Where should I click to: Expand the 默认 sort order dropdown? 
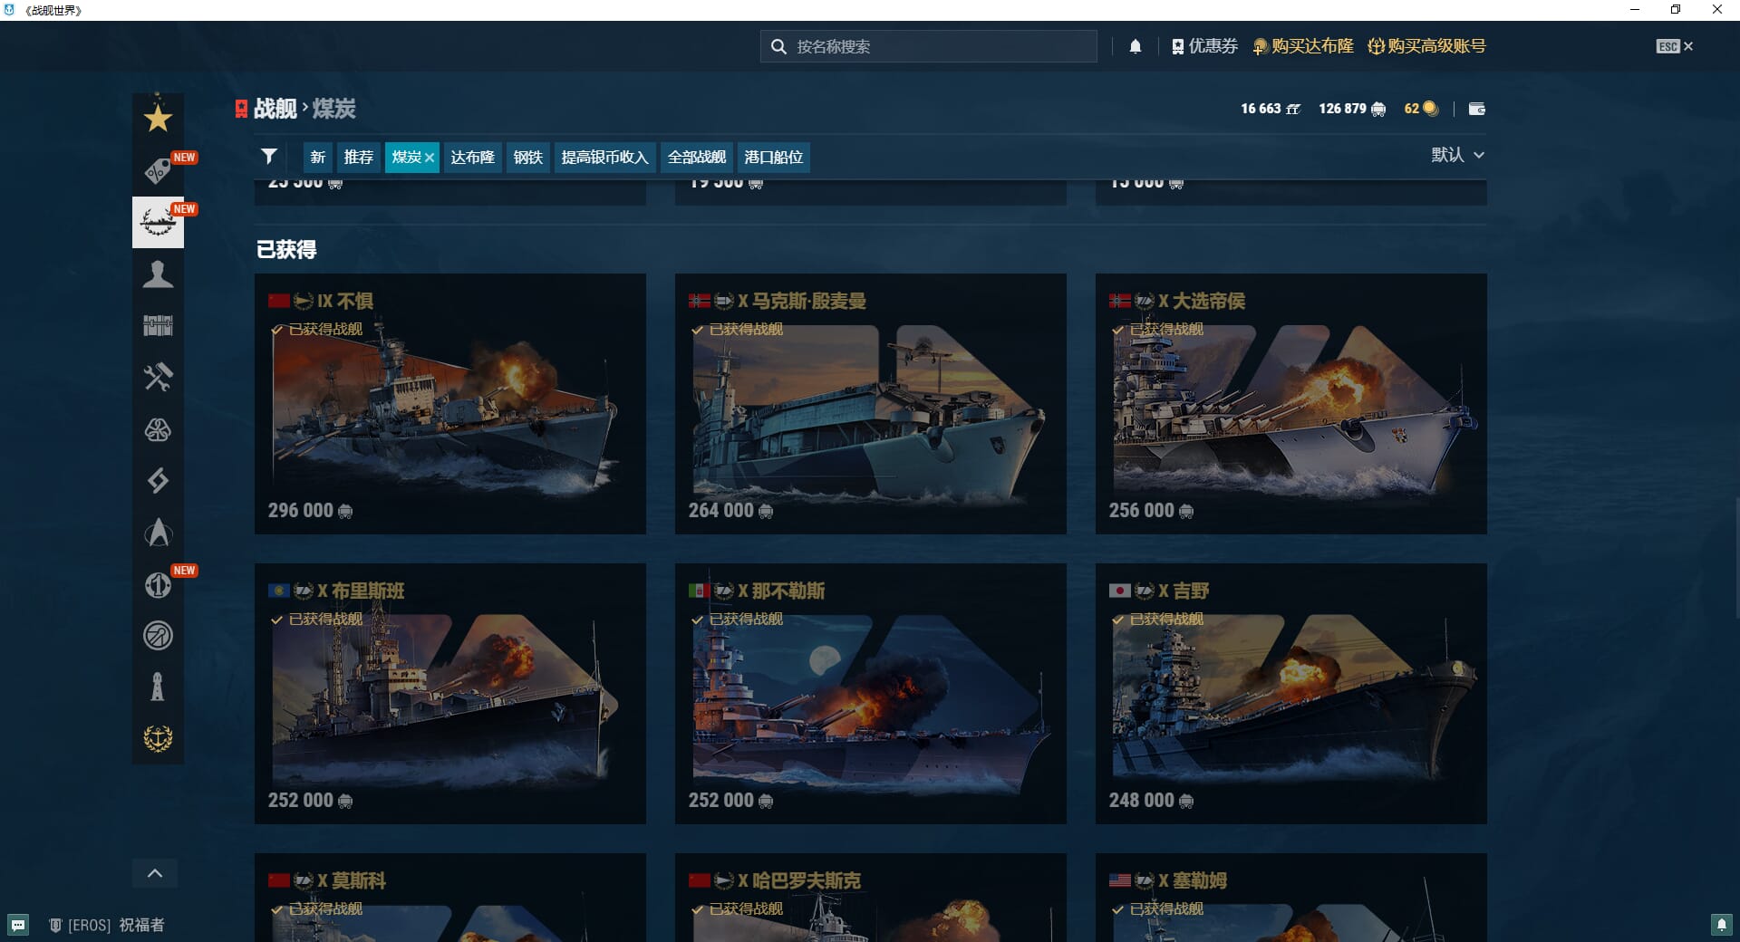pos(1457,155)
